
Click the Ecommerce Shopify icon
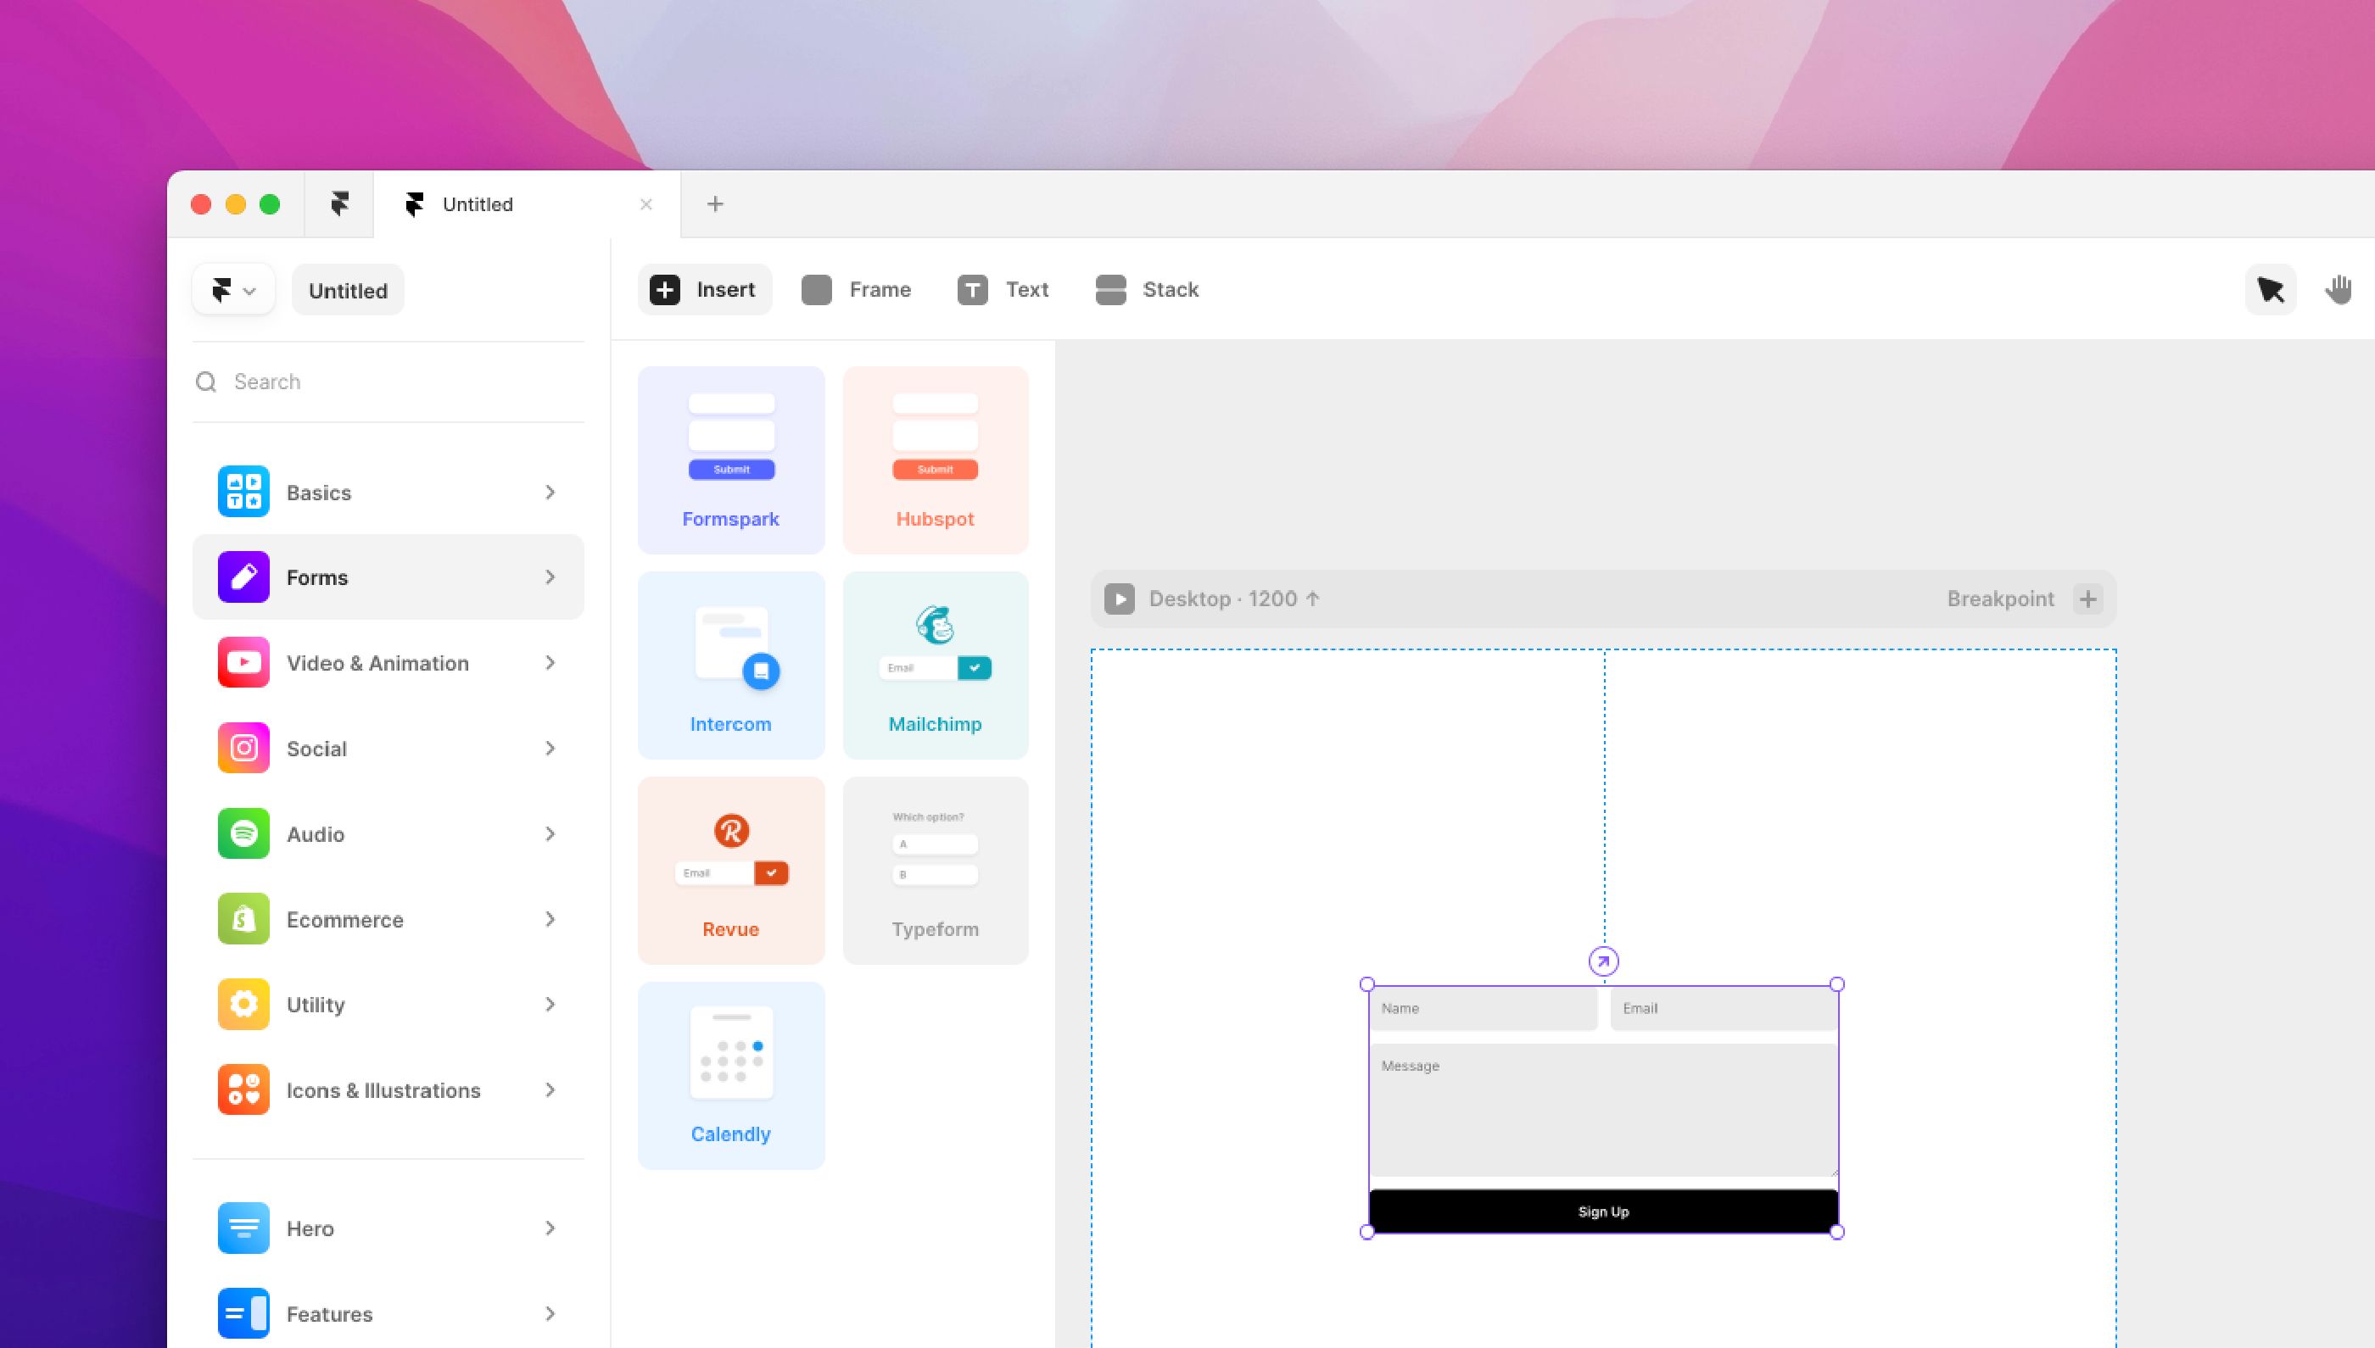pos(243,918)
